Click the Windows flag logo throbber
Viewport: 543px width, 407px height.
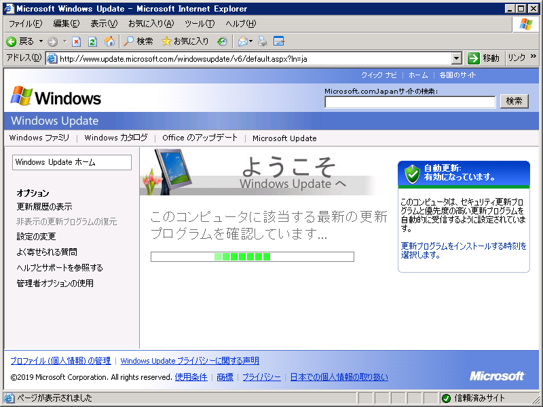525,24
